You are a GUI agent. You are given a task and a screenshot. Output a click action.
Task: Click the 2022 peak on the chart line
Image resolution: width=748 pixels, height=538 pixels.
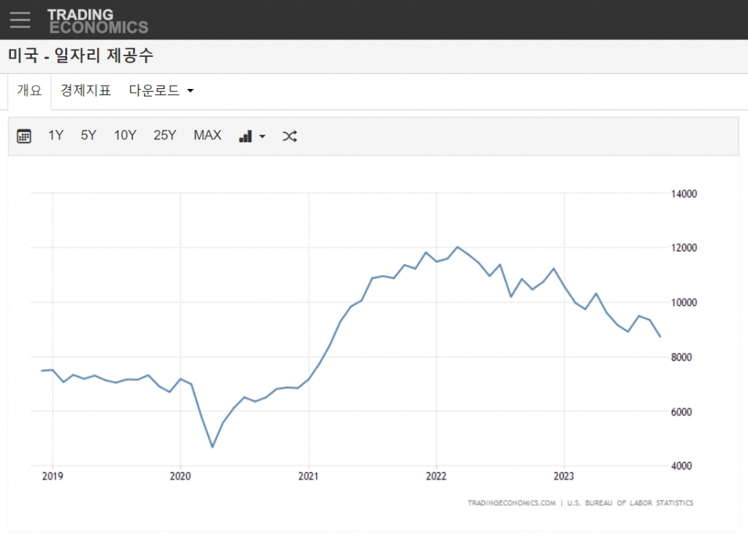pos(457,247)
